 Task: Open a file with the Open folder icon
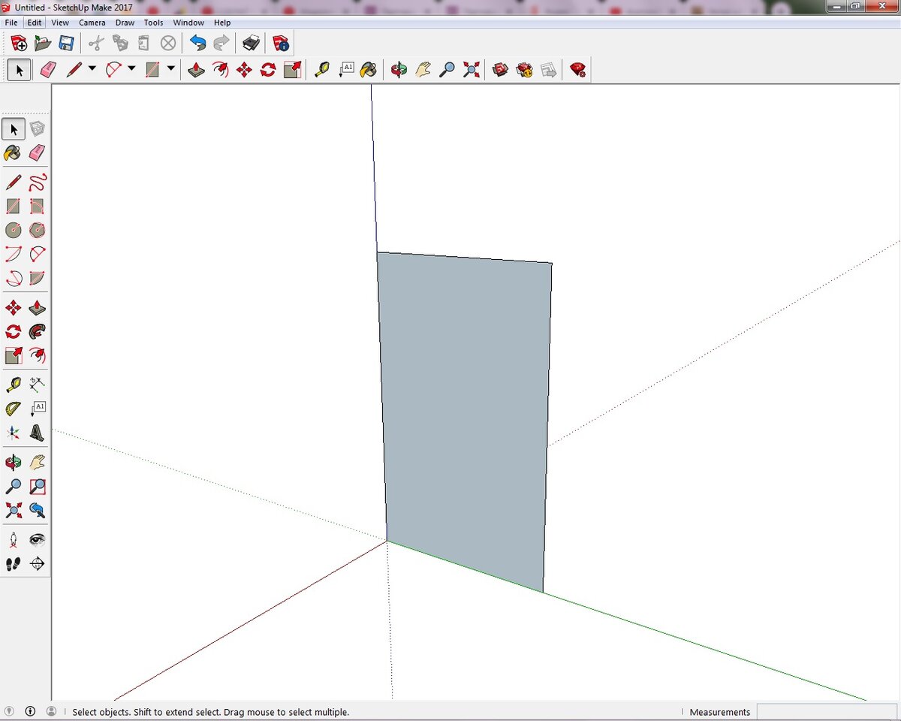pyautogui.click(x=43, y=43)
